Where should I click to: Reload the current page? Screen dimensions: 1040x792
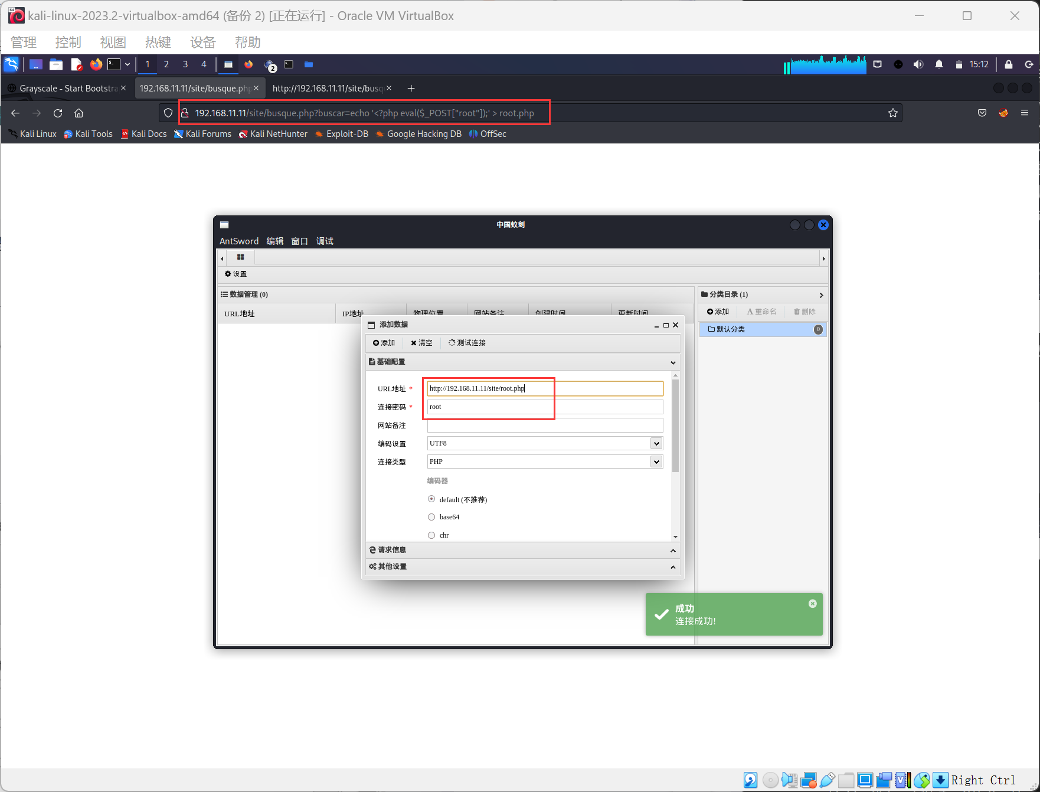(x=58, y=113)
